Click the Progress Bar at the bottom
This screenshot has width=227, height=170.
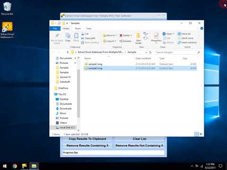click(x=113, y=153)
